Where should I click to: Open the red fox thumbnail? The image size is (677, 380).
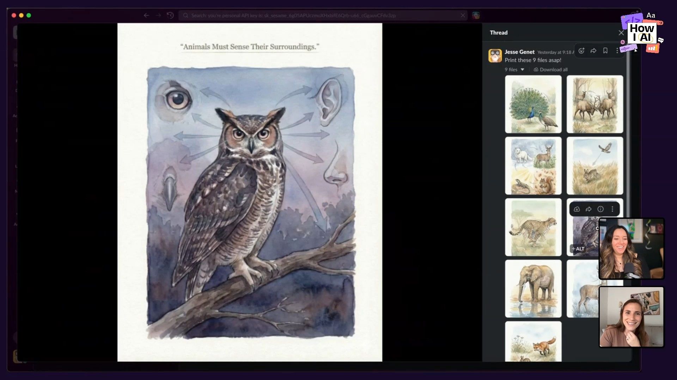[533, 341]
